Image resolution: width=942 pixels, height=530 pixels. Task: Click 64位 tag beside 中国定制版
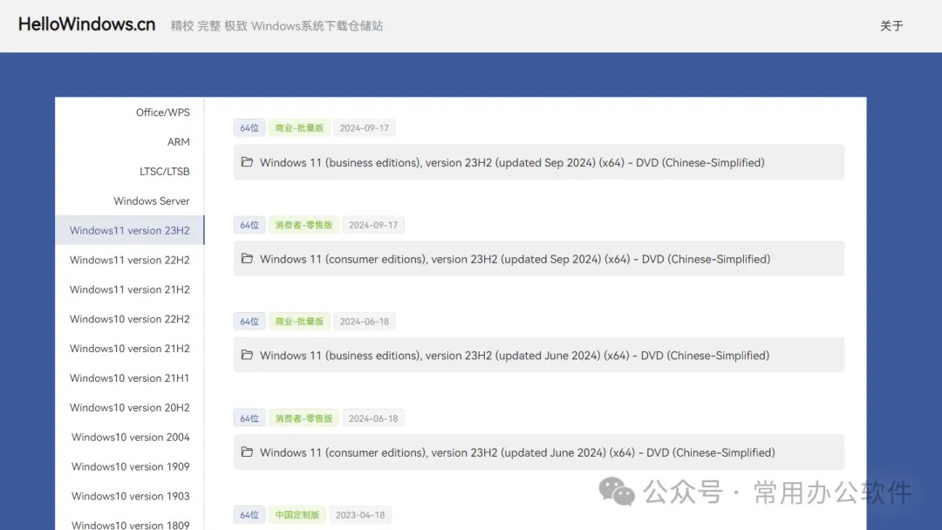pyautogui.click(x=249, y=515)
